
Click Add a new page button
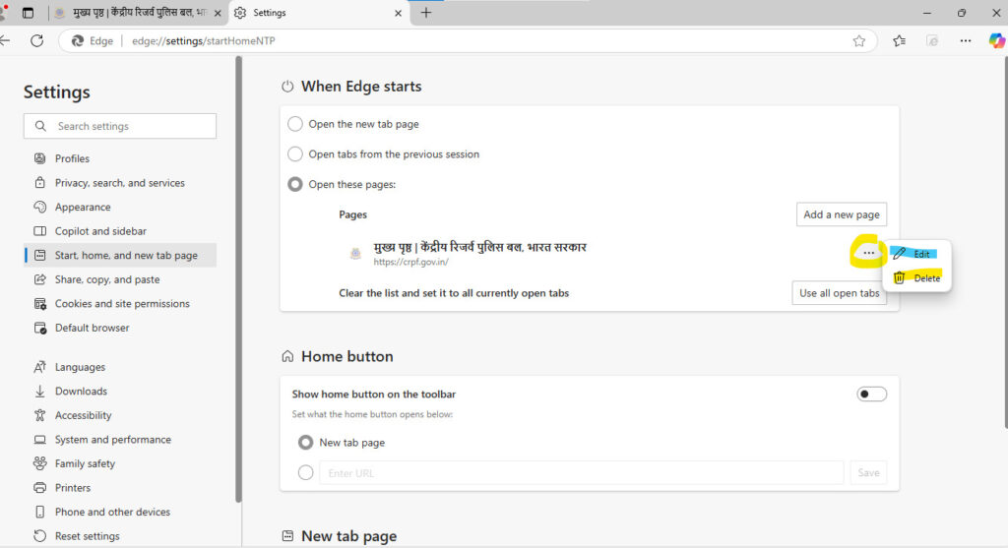pos(842,214)
